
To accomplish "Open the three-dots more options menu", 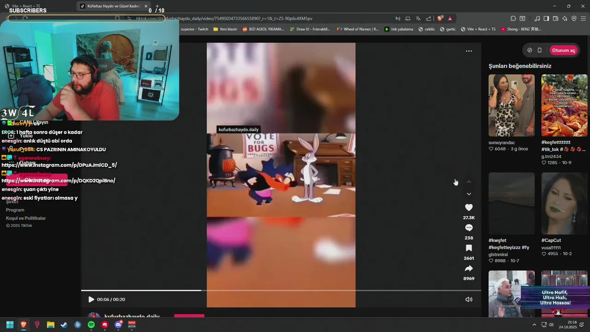I will click(469, 51).
